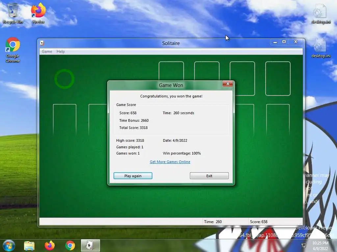This screenshot has height=252, width=337.
Task: Click the 'Total Score: 3318' text
Action: [x=134, y=128]
